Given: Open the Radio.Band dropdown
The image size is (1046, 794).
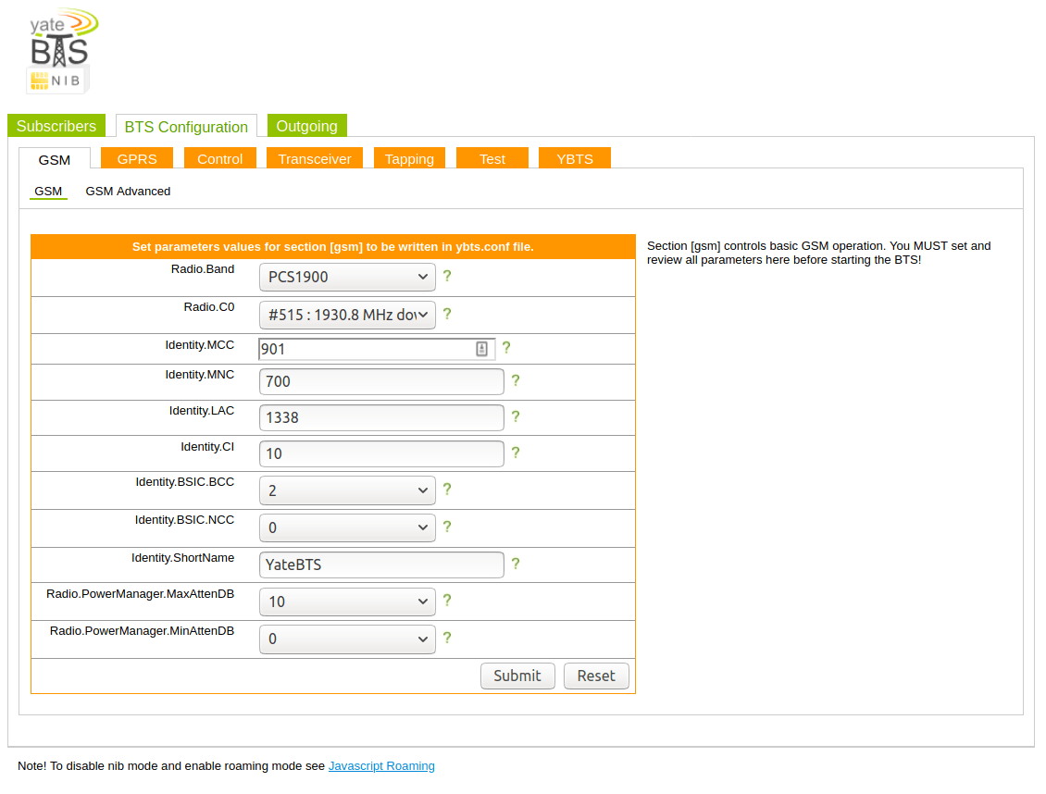Looking at the screenshot, I should [x=346, y=276].
